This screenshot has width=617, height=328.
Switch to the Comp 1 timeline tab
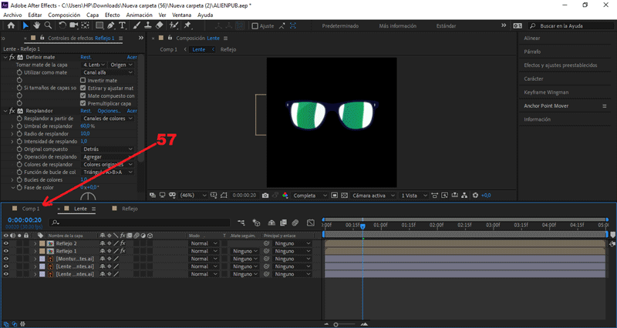[31, 209]
